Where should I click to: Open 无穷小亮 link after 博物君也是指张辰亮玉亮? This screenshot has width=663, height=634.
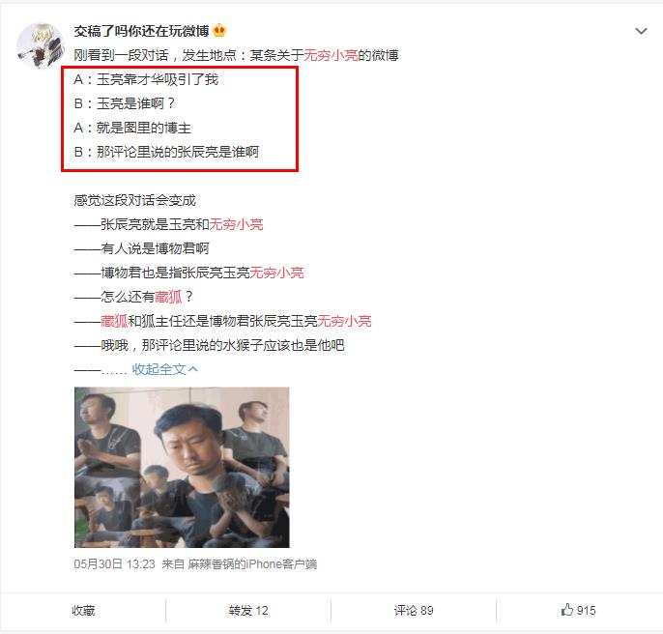coord(277,273)
